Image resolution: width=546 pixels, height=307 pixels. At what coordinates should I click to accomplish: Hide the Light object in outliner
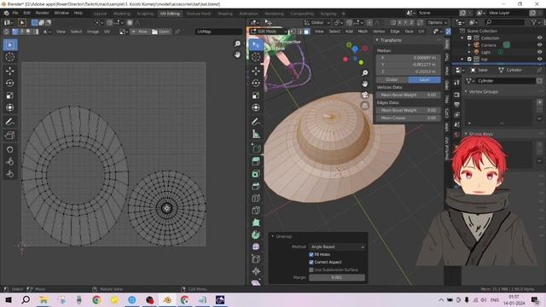pos(539,52)
